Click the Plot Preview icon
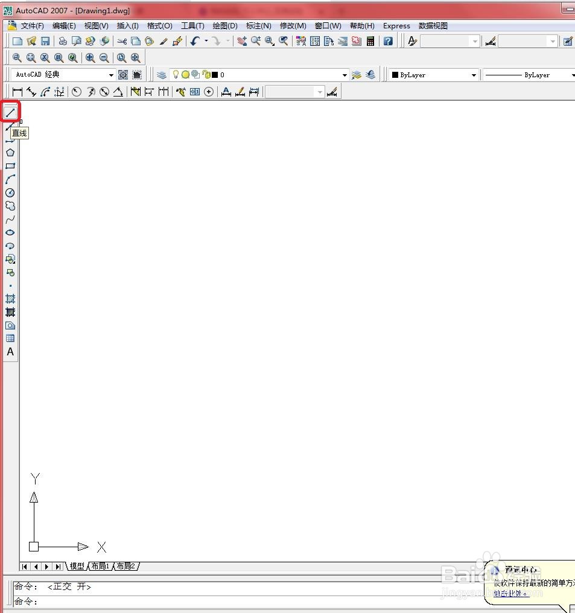Screen dimensions: 575x613 (76, 41)
